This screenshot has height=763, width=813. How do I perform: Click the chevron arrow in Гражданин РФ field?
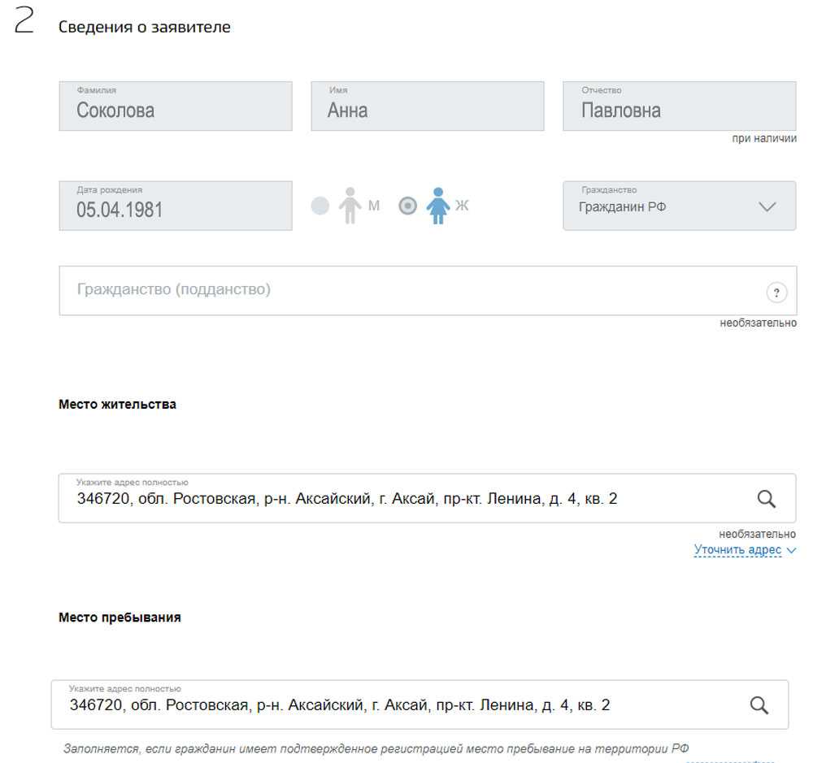pyautogui.click(x=767, y=206)
